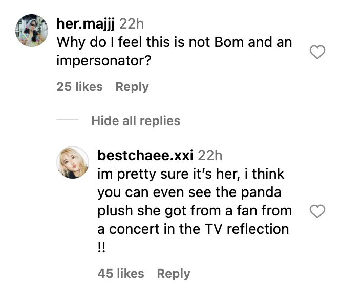Click the comment text about Bom

[174, 42]
